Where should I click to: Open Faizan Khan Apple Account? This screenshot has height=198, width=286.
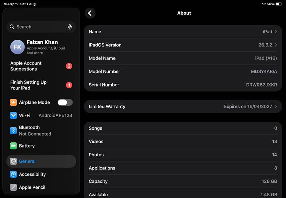[x=41, y=47]
